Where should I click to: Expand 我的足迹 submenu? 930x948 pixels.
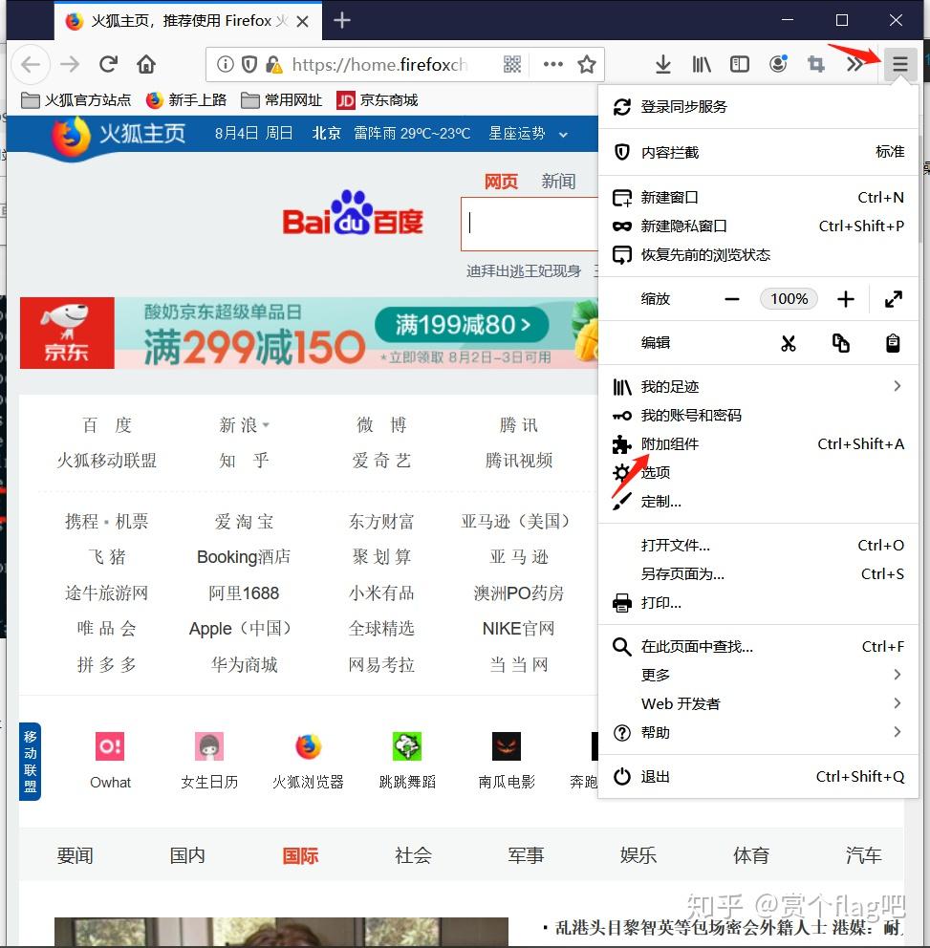(x=758, y=387)
